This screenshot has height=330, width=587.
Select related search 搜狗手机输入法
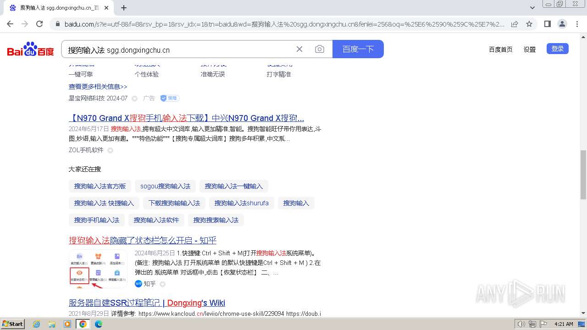(x=97, y=220)
